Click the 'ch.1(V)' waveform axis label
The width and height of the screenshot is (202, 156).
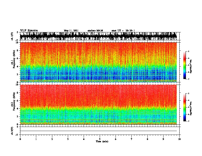click(12, 36)
